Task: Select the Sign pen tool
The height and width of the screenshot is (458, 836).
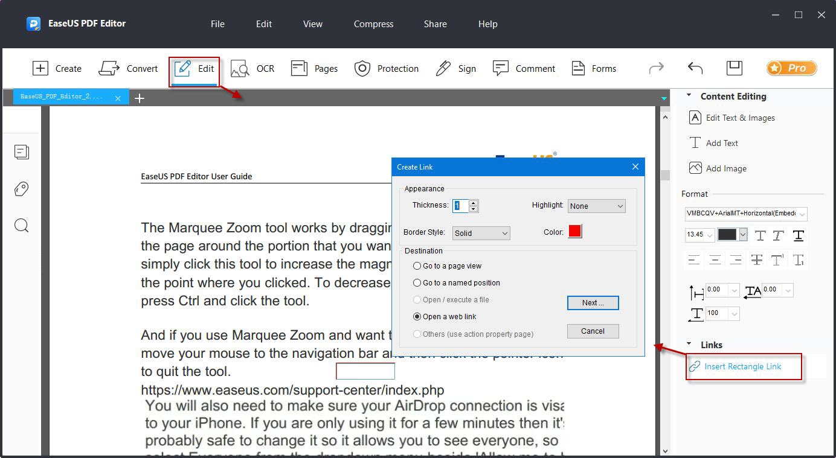Action: coord(443,68)
